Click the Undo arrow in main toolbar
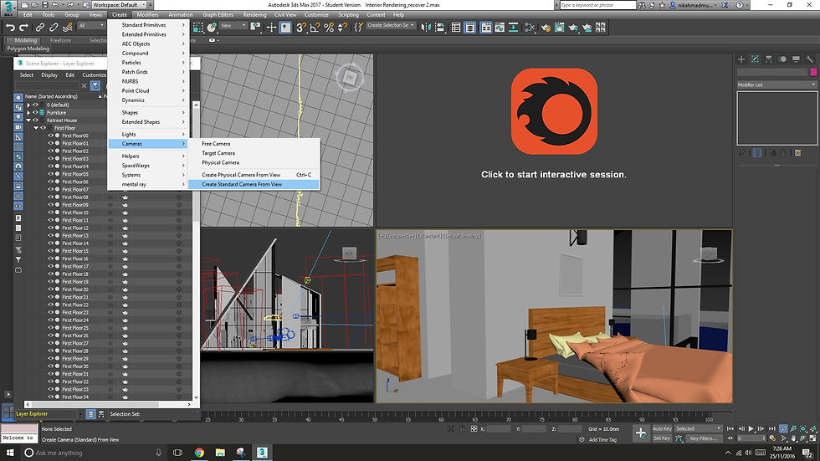Viewport: 820px width, 461px height. pos(10,27)
